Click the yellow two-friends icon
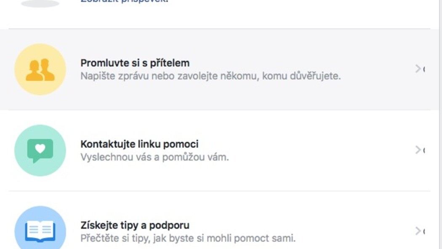 40,70
